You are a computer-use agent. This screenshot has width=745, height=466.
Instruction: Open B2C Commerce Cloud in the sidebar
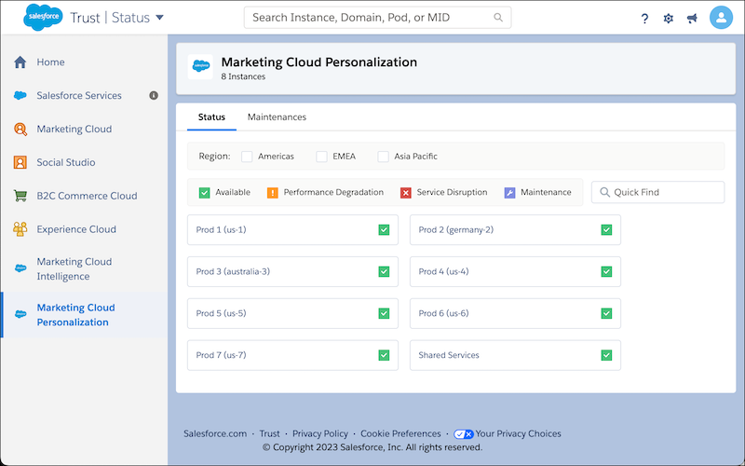tap(87, 196)
